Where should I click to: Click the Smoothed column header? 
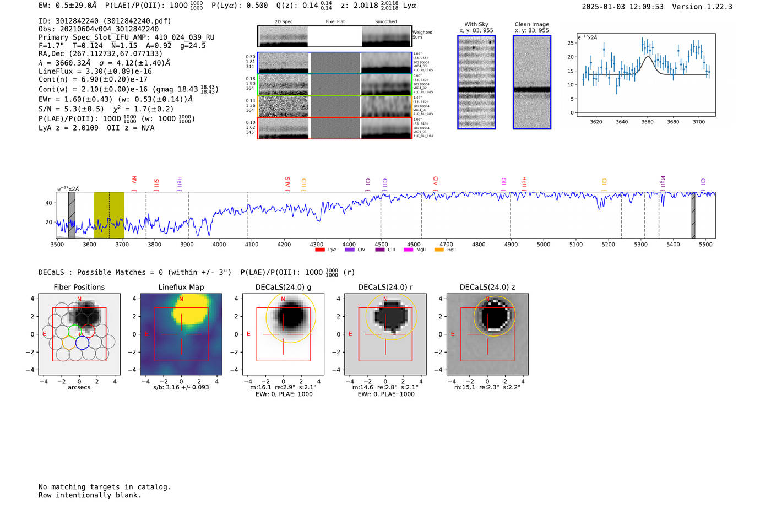click(386, 21)
